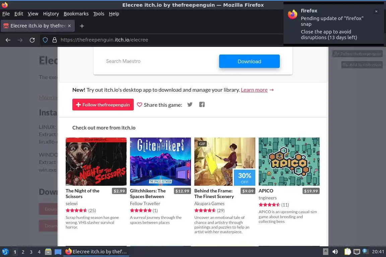Open the Learn more desktop app link
This screenshot has width=386, height=257.
(x=254, y=90)
